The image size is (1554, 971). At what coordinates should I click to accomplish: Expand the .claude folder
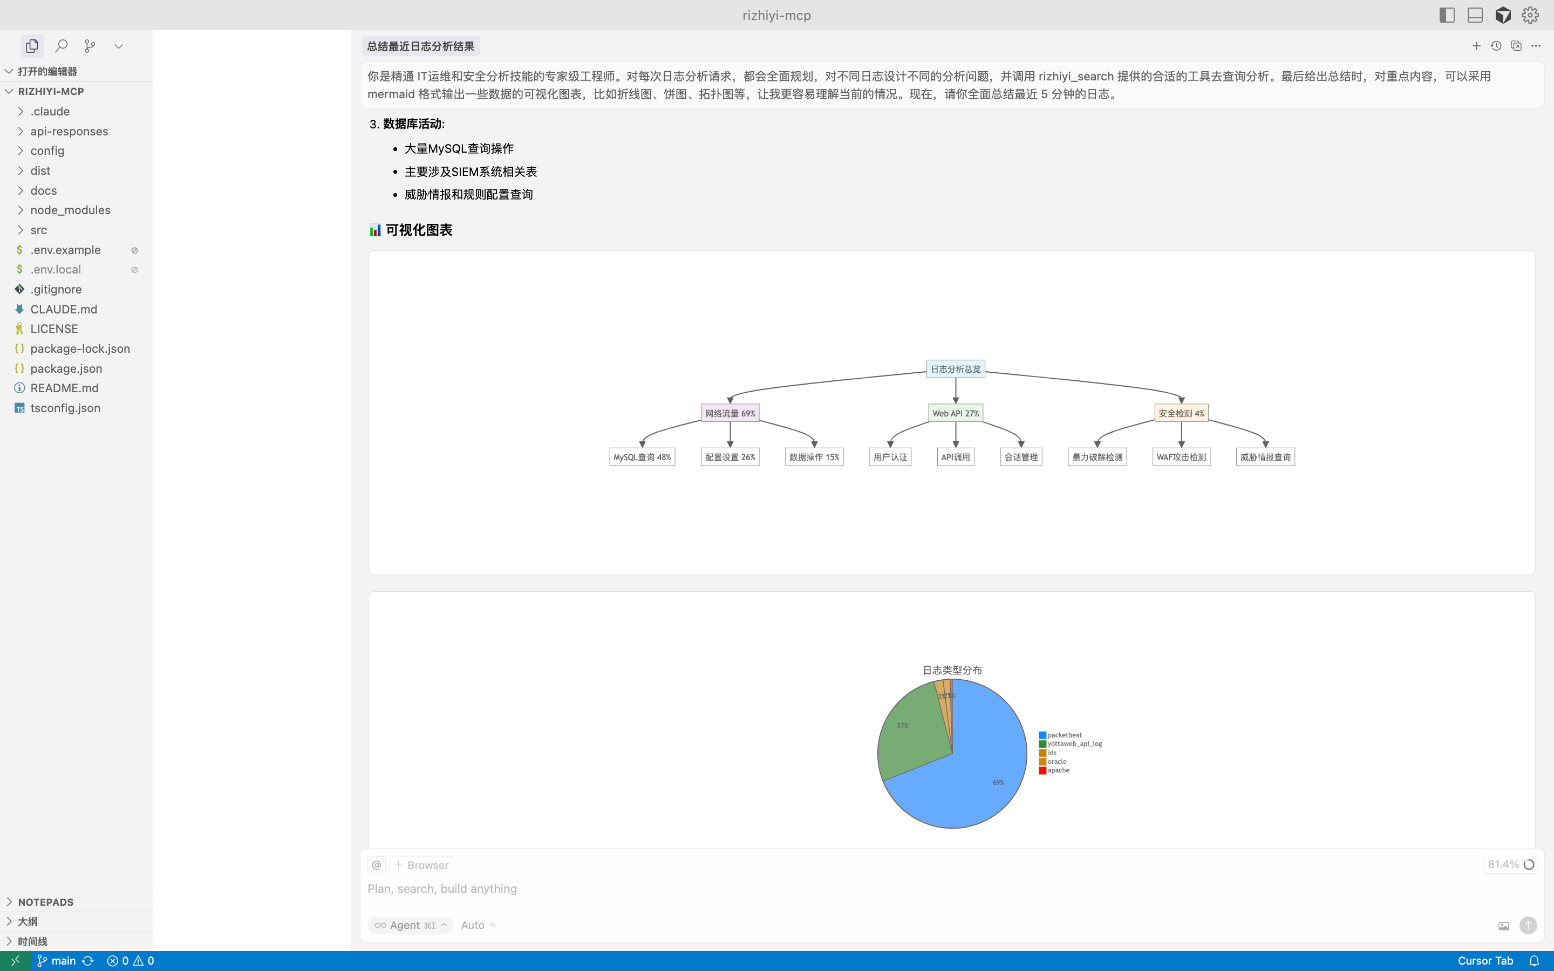click(76, 111)
